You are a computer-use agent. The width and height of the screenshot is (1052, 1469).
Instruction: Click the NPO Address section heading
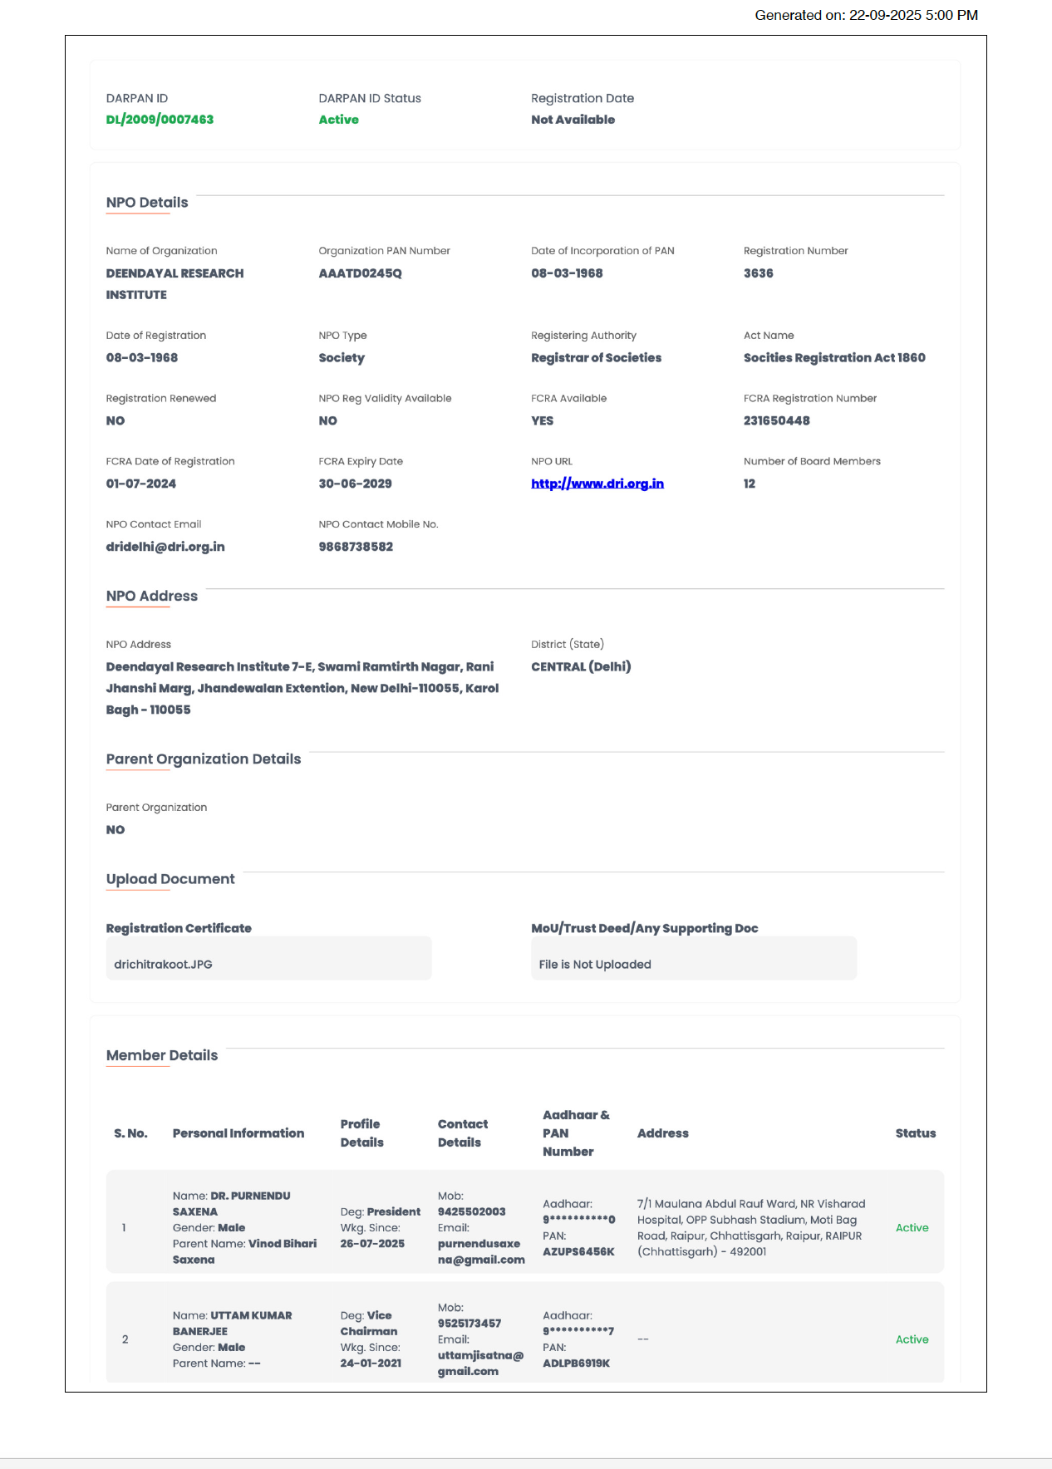(x=152, y=596)
